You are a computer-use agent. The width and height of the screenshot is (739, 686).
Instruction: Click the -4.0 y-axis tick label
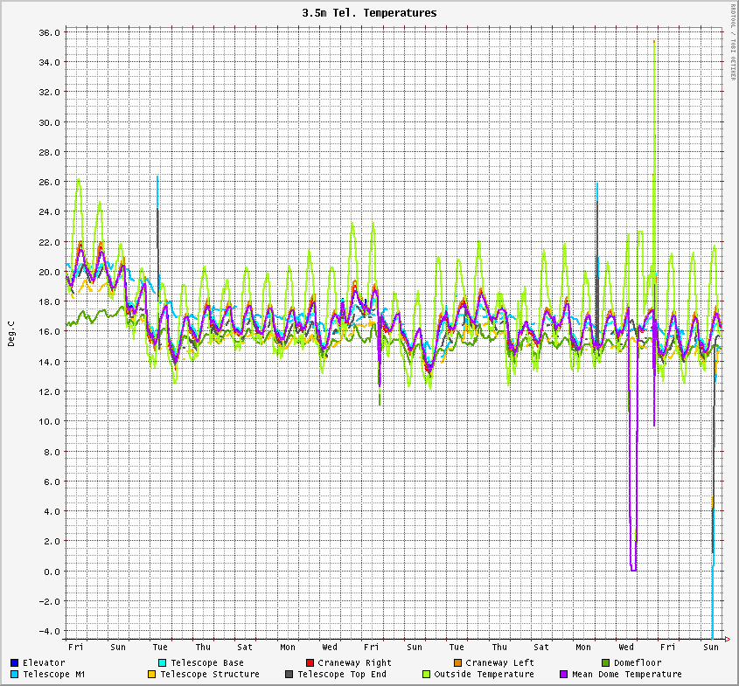point(50,631)
